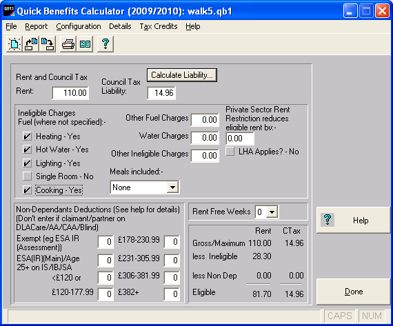Click the Gross/Maximum rent value 110.00
Viewport: 393px width, 326px height.
tap(260, 243)
